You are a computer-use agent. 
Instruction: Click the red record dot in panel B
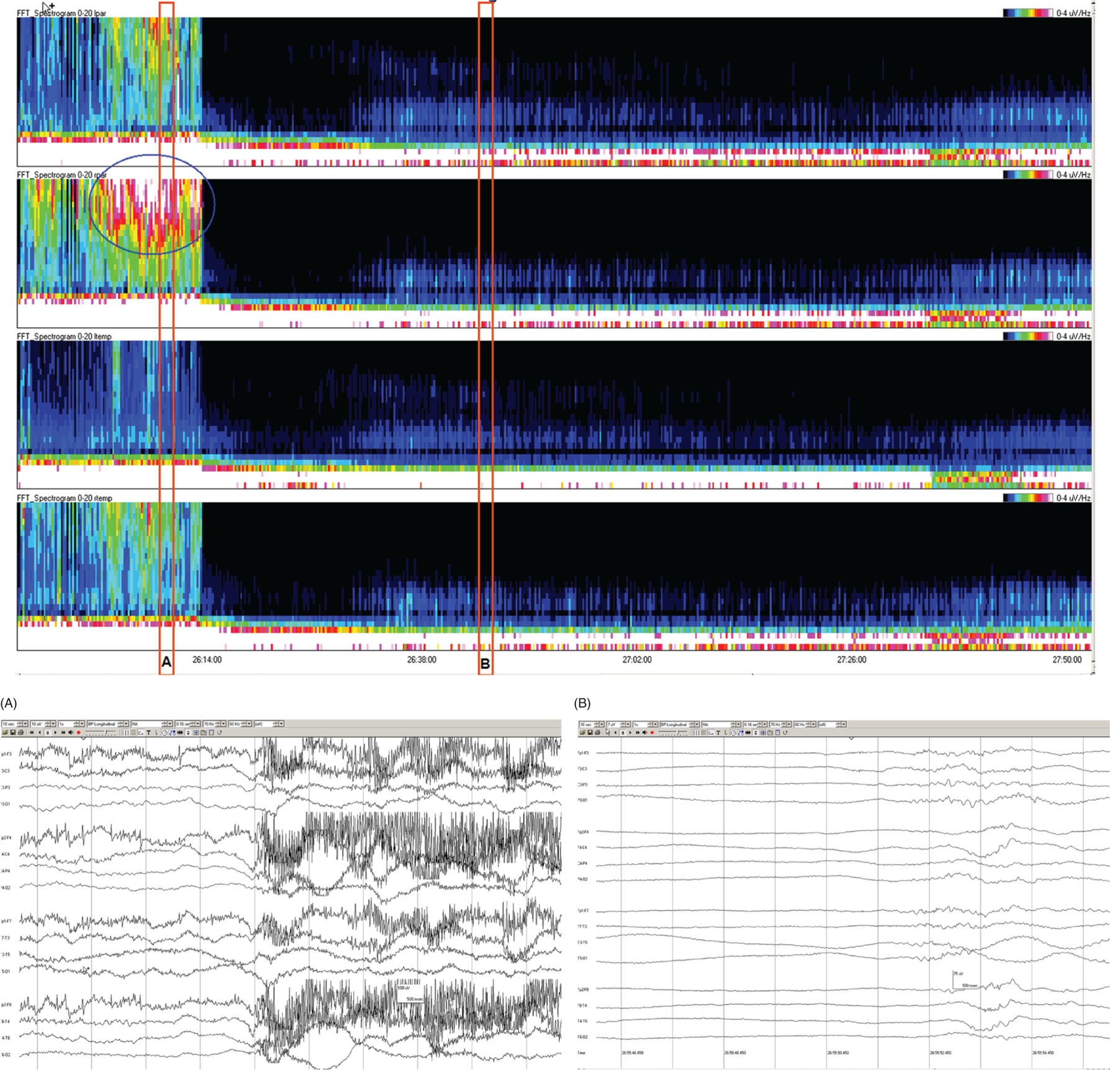tap(652, 733)
